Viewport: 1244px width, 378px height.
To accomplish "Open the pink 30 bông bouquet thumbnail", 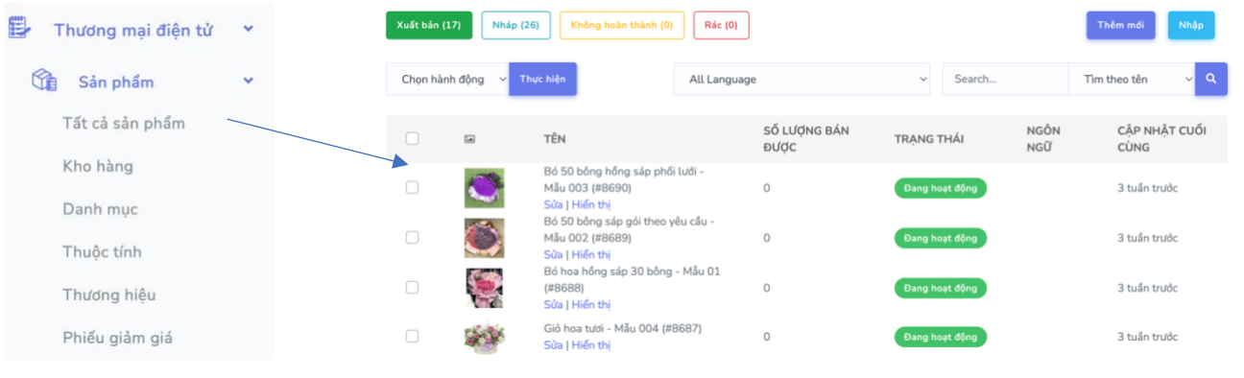I will tap(484, 288).
